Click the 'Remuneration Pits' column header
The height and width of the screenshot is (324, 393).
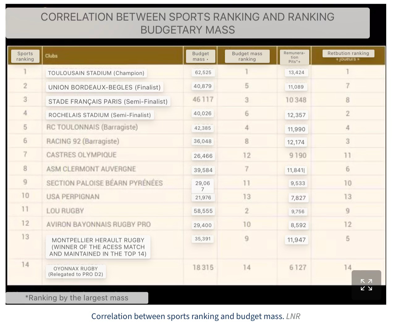294,57
